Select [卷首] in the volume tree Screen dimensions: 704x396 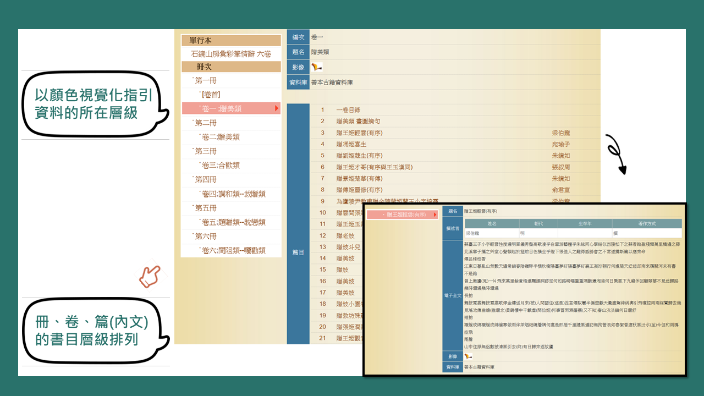[211, 95]
